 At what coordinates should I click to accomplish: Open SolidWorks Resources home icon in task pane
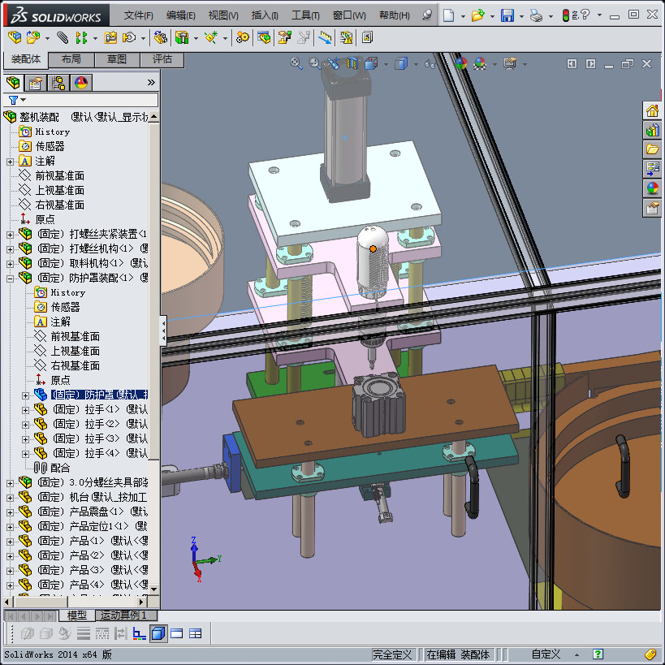pos(652,111)
